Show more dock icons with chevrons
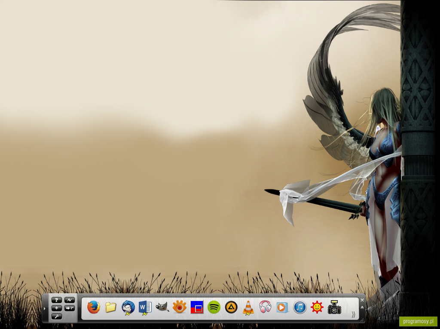The height and width of the screenshot is (329, 440). click(x=353, y=315)
